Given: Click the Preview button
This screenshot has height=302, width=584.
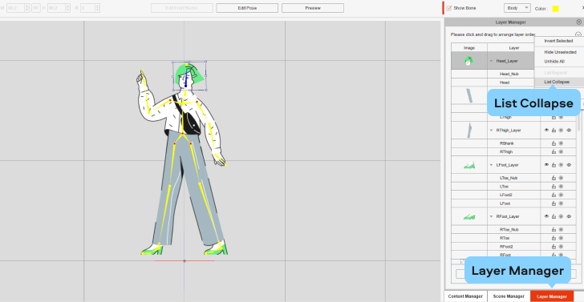Looking at the screenshot, I should (313, 8).
